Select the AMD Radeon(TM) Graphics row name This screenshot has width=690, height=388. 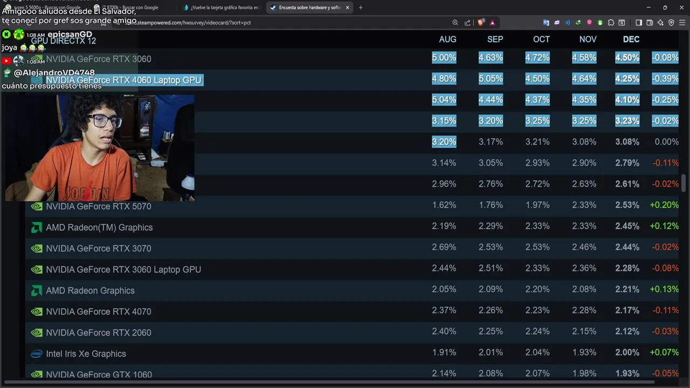point(99,227)
